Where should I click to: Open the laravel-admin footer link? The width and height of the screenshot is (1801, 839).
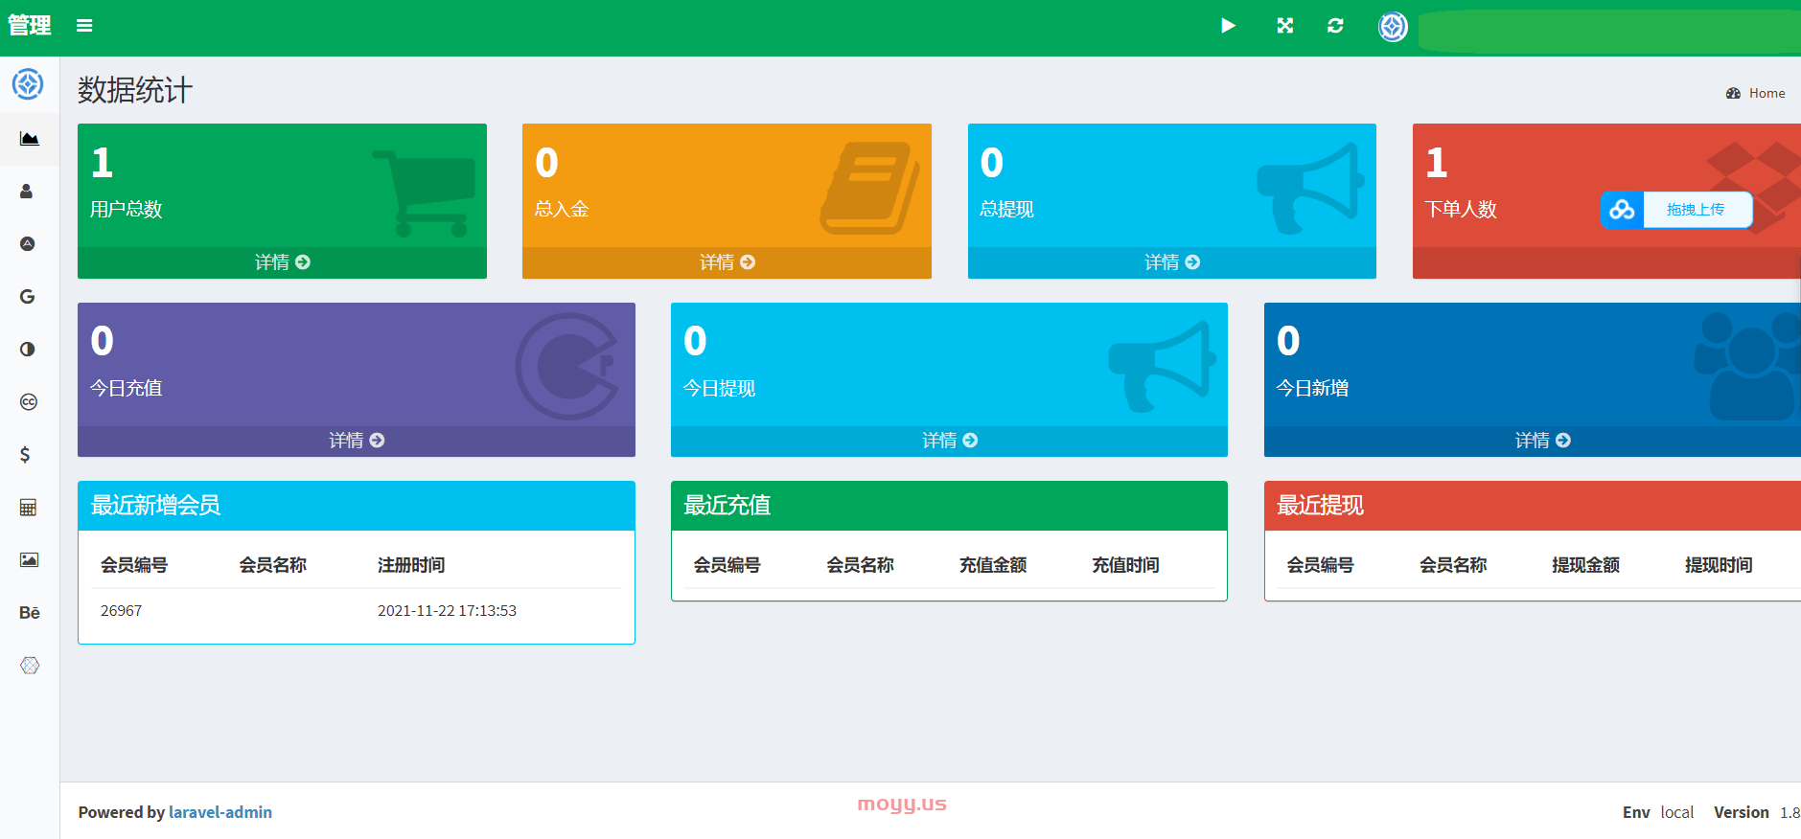point(220,812)
